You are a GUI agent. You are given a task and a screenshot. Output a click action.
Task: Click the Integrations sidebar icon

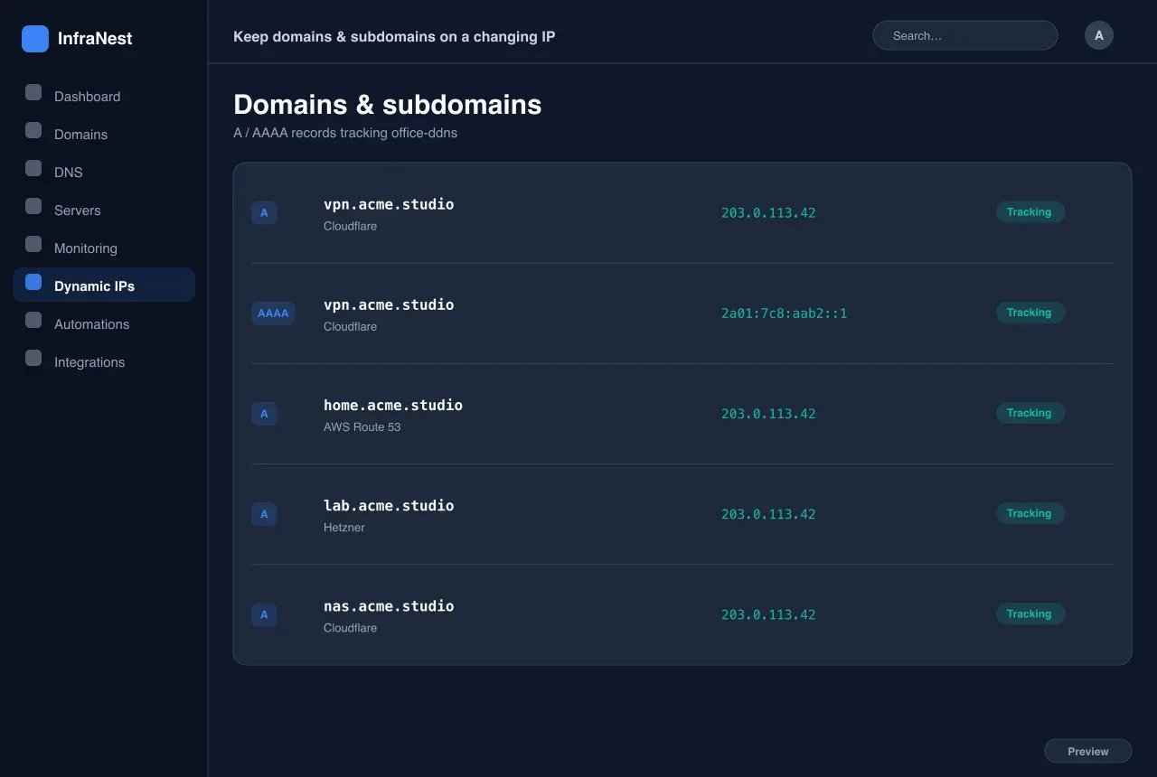(x=33, y=358)
